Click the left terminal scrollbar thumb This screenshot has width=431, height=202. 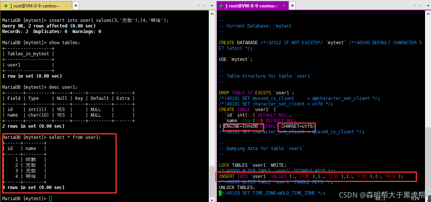click(x=212, y=181)
